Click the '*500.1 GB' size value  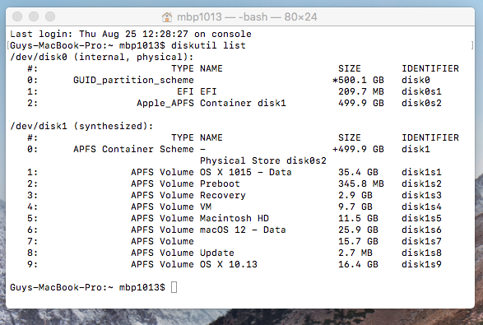pos(358,80)
